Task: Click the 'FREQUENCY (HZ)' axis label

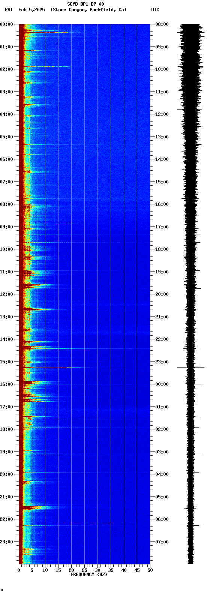Action: [x=89, y=574]
